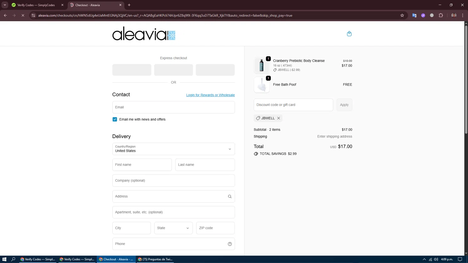This screenshot has width=468, height=263.
Task: Switch to the Verify Codes — SimplyCodes tab
Action: 36,5
